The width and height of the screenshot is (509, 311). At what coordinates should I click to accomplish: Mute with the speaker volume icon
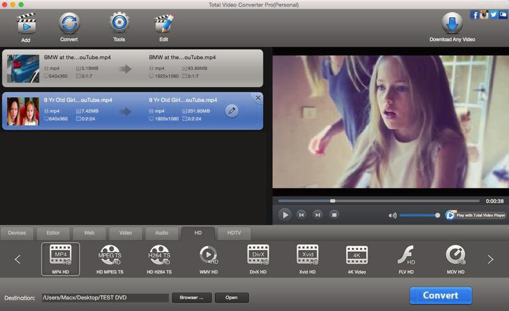pyautogui.click(x=393, y=215)
